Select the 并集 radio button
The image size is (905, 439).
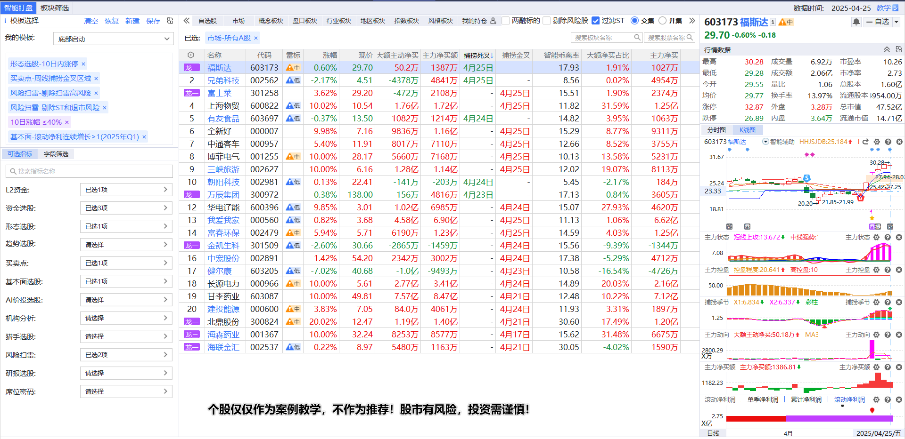[662, 21]
